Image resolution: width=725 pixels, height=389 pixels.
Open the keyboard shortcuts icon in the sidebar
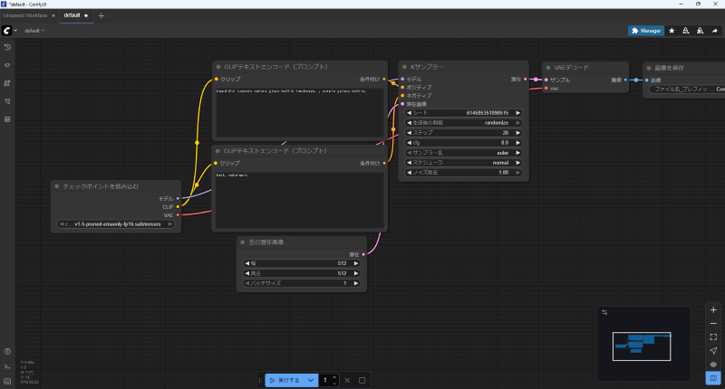point(7,381)
